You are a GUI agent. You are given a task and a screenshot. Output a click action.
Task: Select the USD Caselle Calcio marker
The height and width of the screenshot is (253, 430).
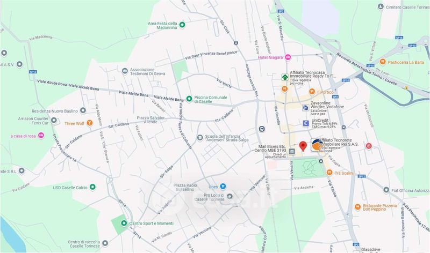click(92, 187)
